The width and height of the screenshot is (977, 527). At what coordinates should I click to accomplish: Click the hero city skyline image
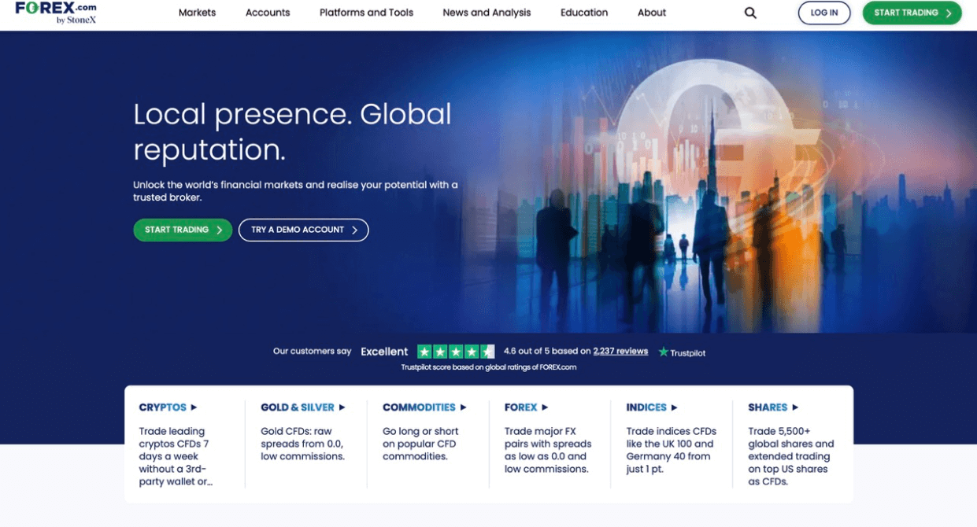pos(719,182)
